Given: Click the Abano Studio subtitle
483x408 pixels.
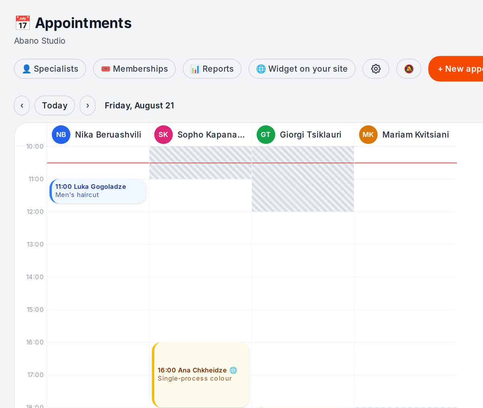Looking at the screenshot, I should [39, 41].
